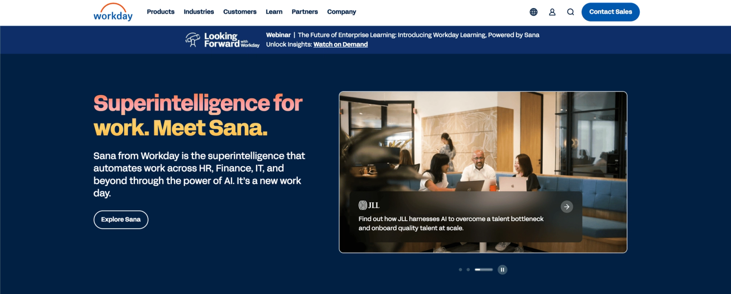Click the JLL talent bottleneck story text
The width and height of the screenshot is (731, 294).
[451, 223]
